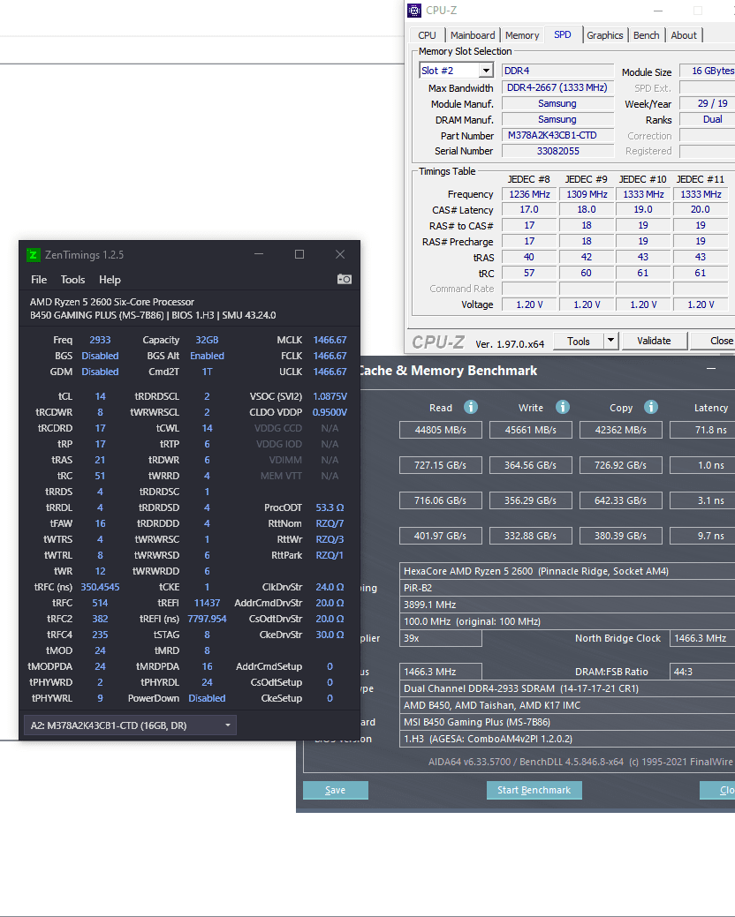Click the BGS Alt Enabled value
735x917 pixels.
(x=207, y=356)
